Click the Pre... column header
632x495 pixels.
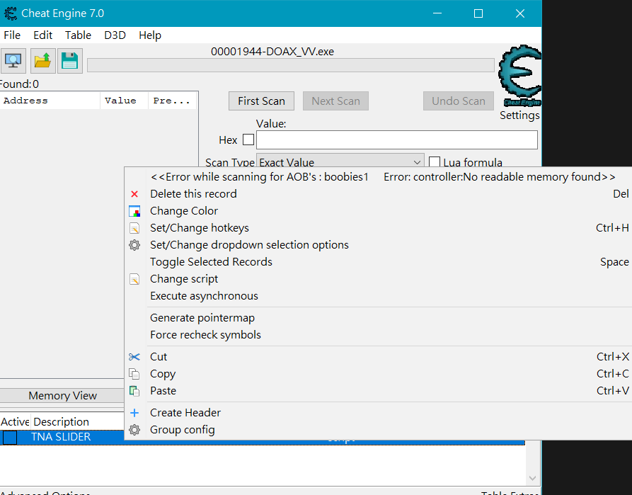(x=172, y=101)
